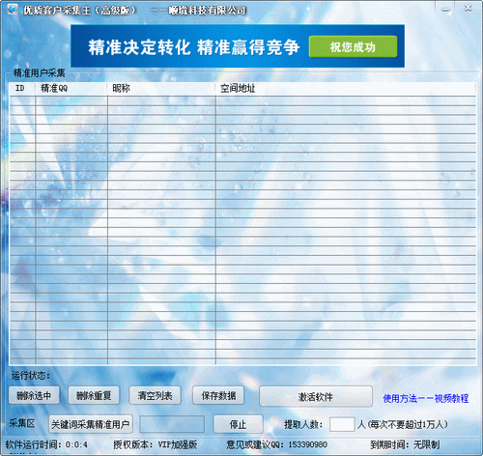Click the app logo icon in title bar
The height and width of the screenshot is (456, 483).
click(13, 9)
